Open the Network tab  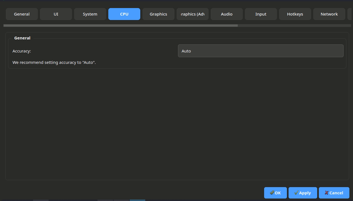[329, 14]
